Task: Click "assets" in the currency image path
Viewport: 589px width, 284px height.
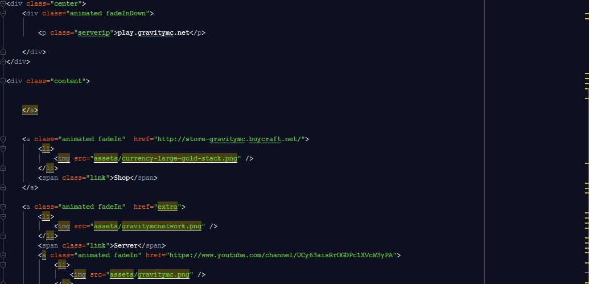Action: (106, 159)
